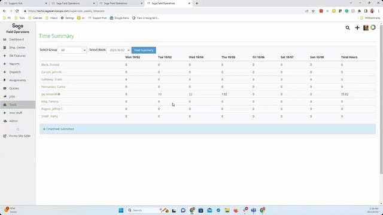Click the browser address bar URL
This screenshot has width=383, height=215.
(x=66, y=11)
